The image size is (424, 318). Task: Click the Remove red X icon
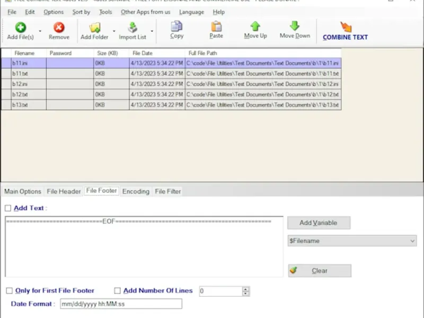point(59,28)
